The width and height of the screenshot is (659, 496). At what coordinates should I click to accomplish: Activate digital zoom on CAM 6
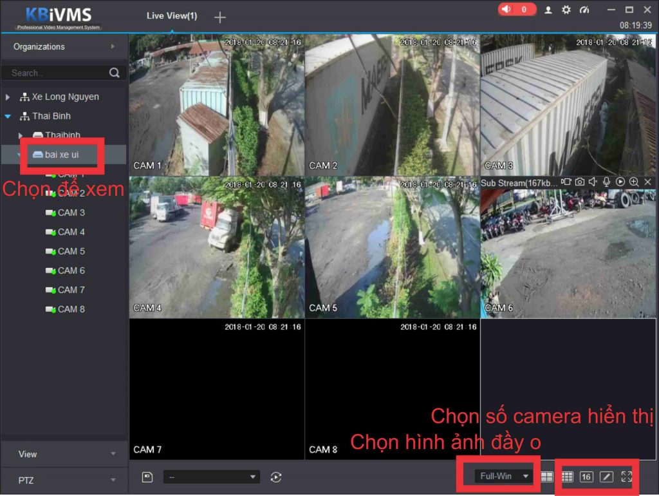(x=633, y=182)
